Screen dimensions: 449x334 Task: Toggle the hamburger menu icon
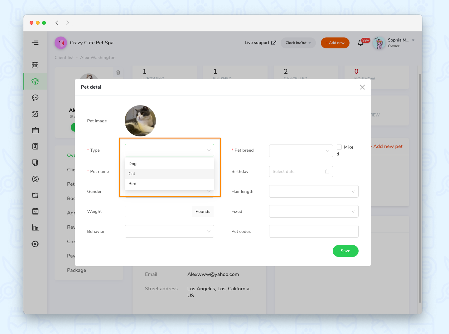click(x=35, y=43)
